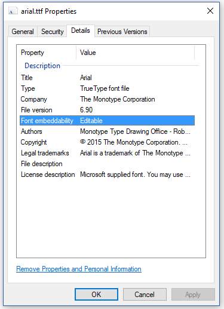Screen dimensions: 224x309
Task: Click the Monotype Type Drawing Office authors value
Action: click(x=135, y=131)
